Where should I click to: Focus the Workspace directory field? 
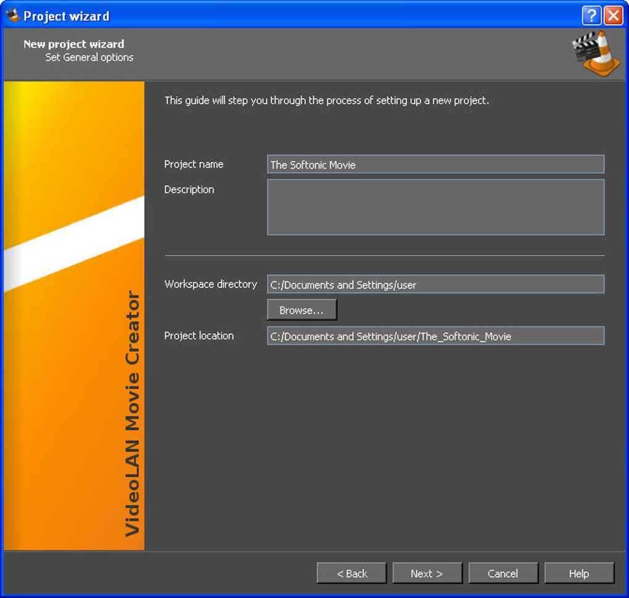pos(435,284)
